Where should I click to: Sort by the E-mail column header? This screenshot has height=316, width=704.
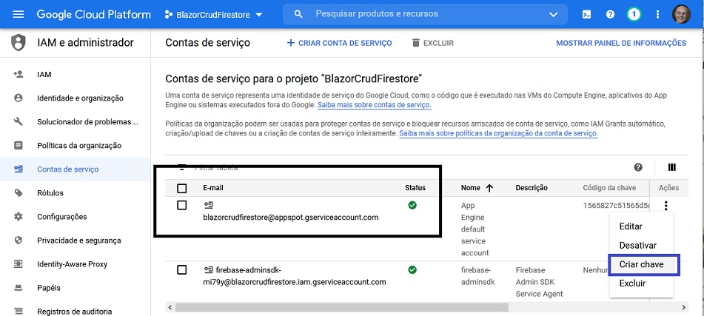[212, 188]
